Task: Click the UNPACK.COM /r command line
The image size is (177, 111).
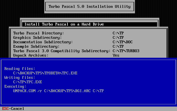Action: 58,91
